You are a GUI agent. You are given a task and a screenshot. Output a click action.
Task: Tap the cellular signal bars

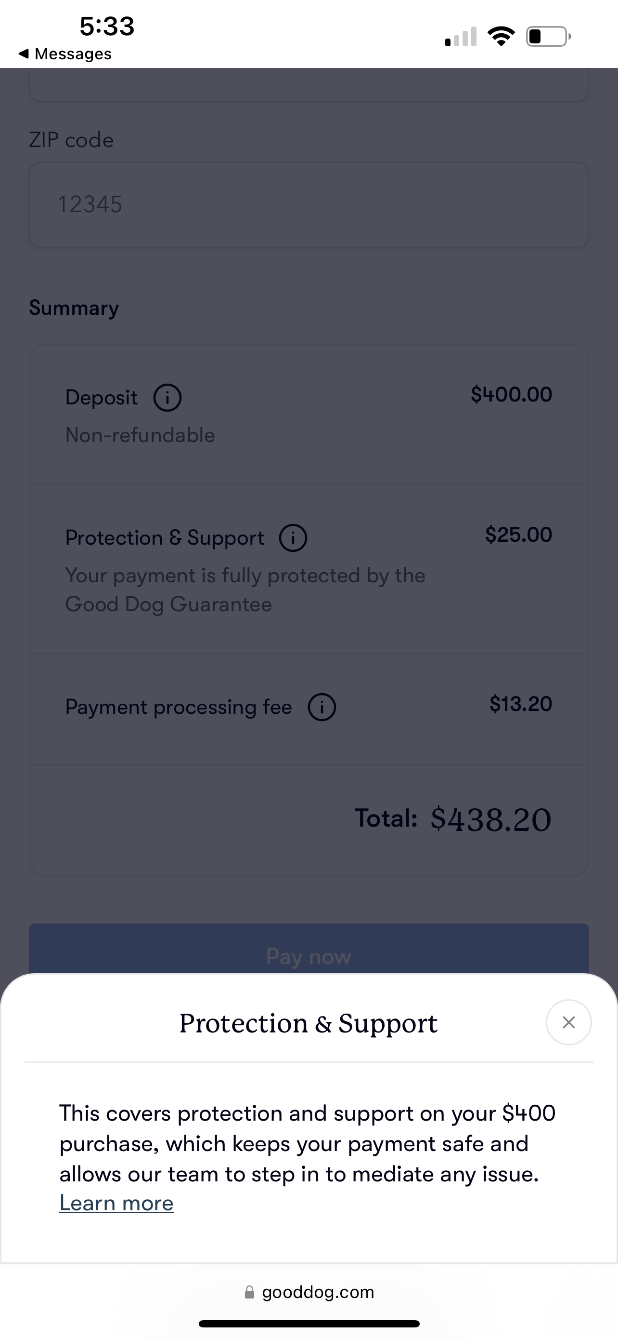[x=461, y=36]
